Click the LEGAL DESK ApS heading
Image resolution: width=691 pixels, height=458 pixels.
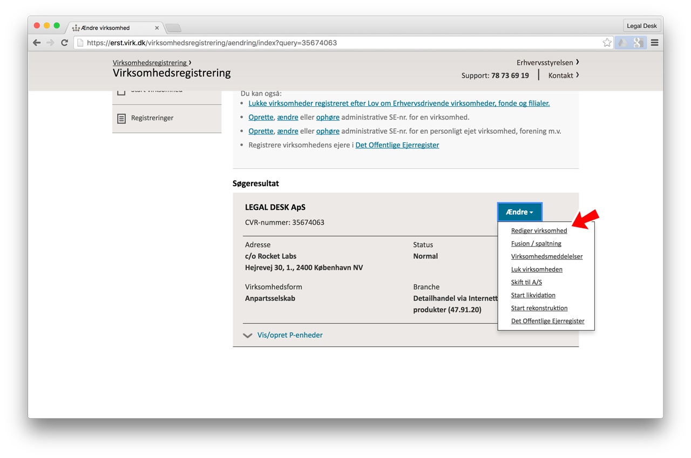pos(275,207)
